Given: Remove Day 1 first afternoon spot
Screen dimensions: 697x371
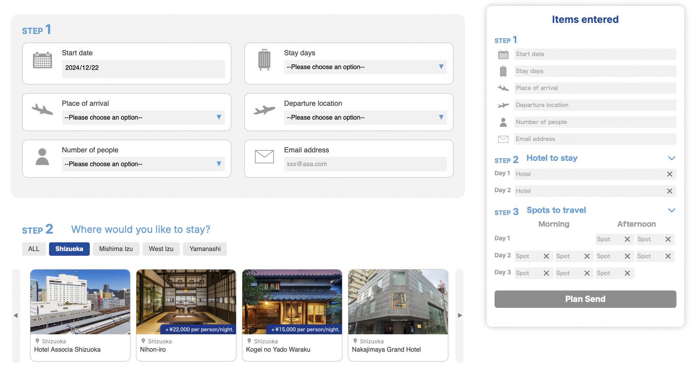Looking at the screenshot, I should [x=627, y=239].
